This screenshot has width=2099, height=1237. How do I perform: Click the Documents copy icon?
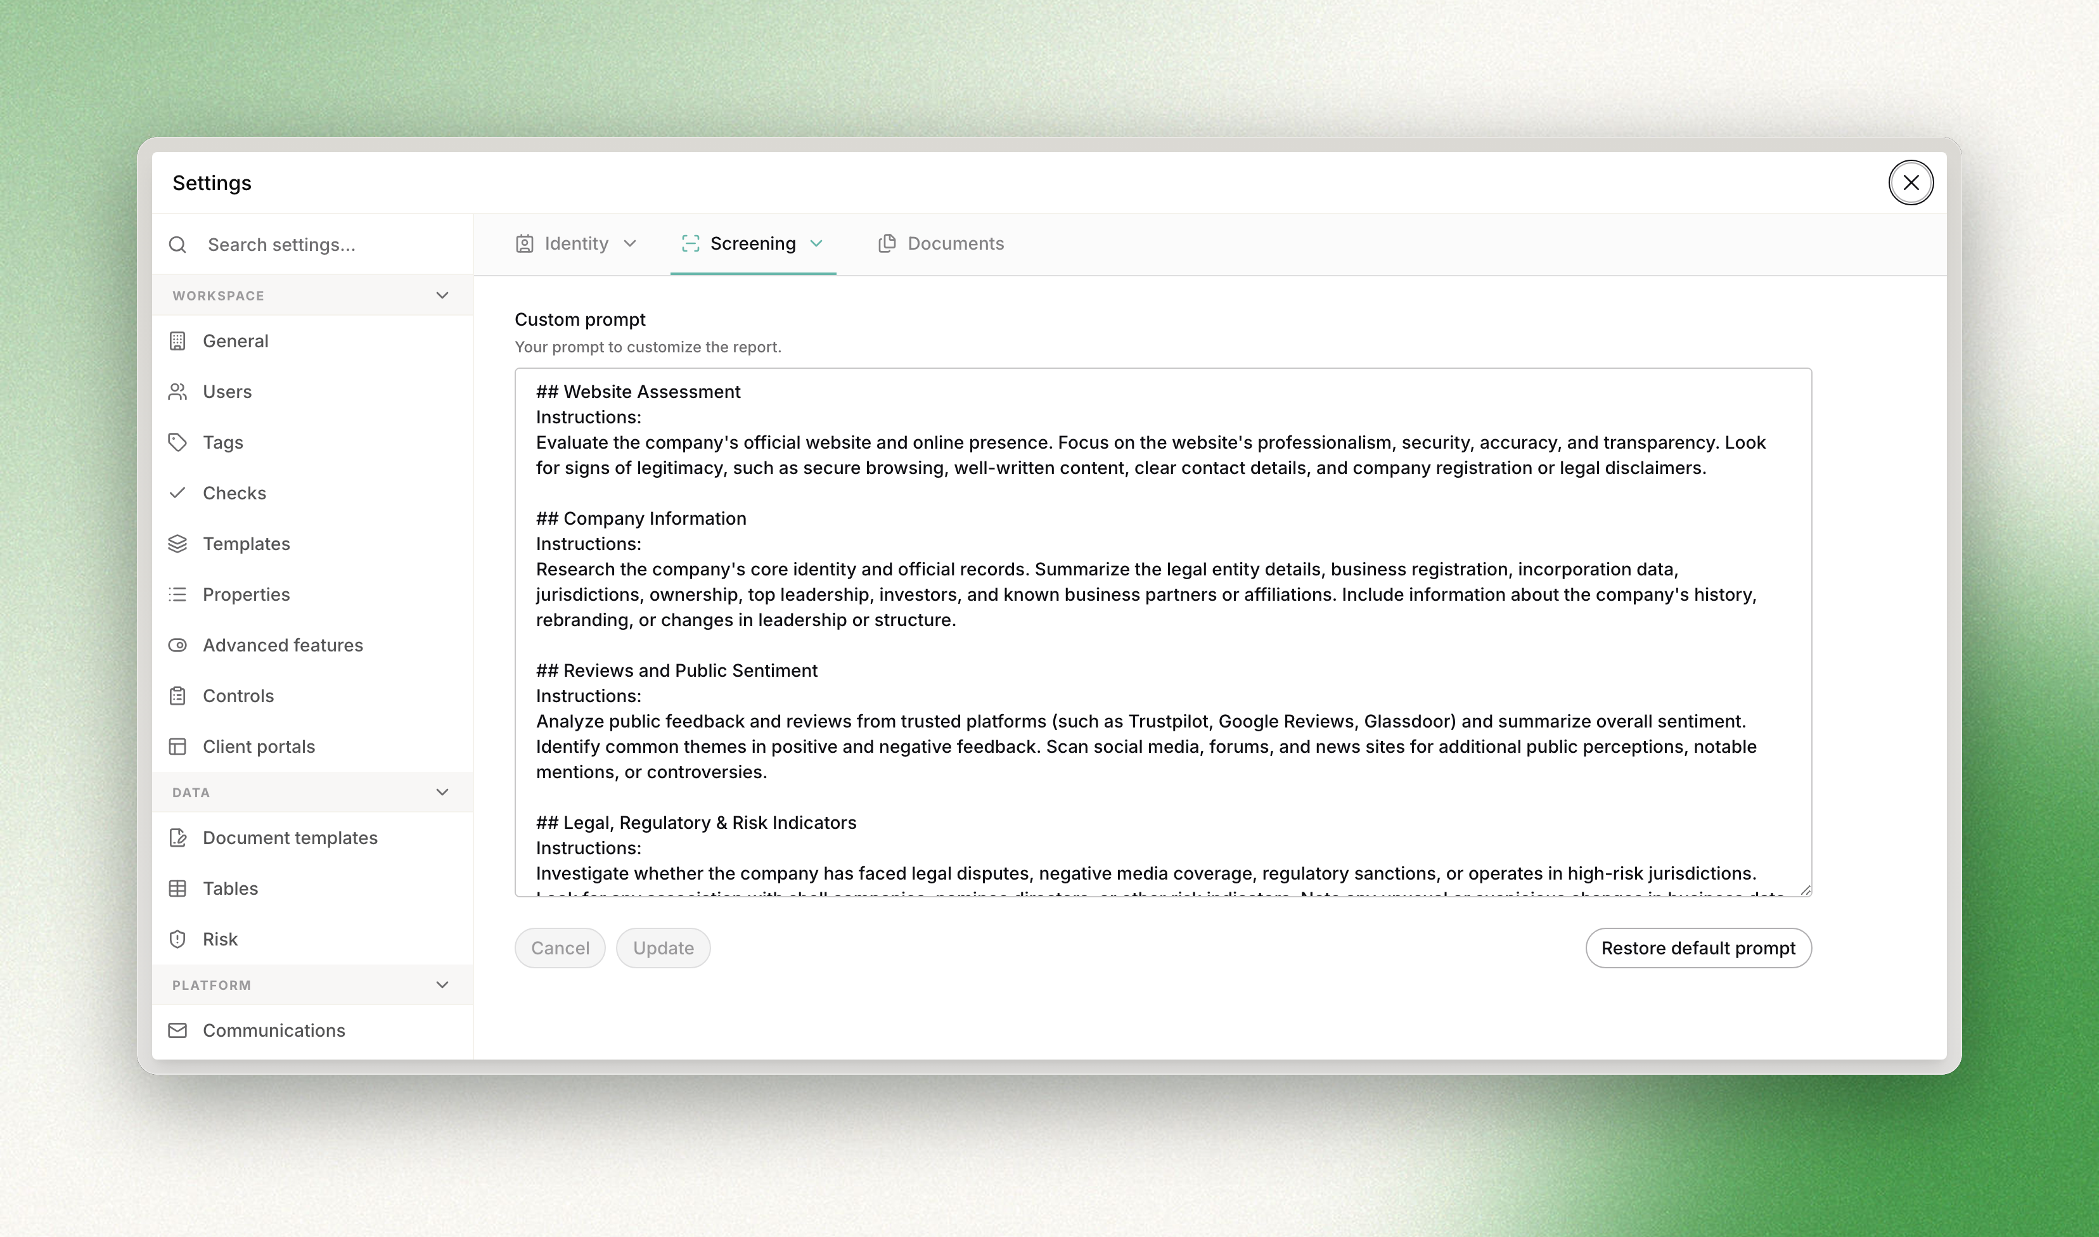[887, 243]
